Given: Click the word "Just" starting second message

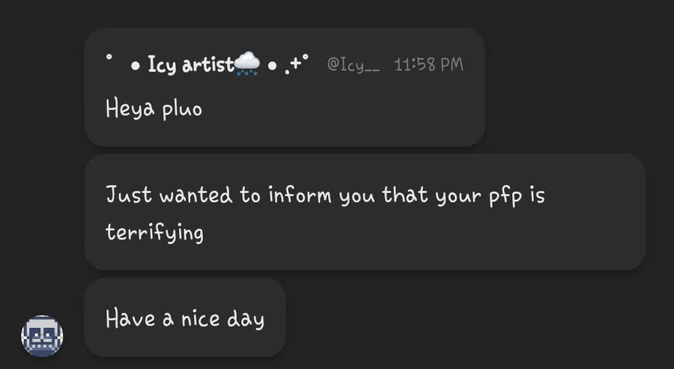Looking at the screenshot, I should pyautogui.click(x=129, y=195).
